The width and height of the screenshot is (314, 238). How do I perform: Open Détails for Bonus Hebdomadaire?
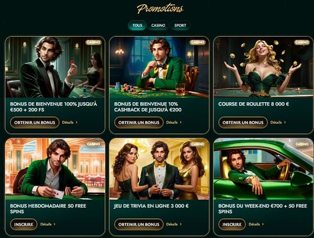[x=48, y=224]
